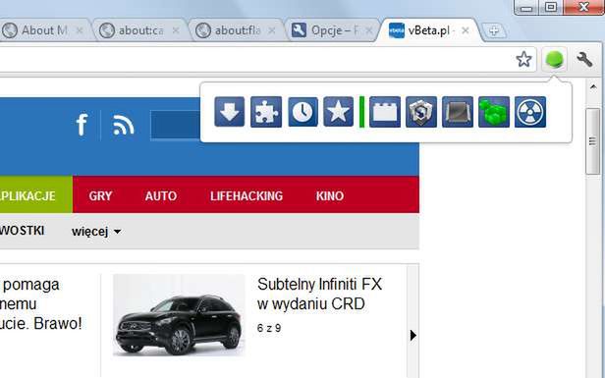This screenshot has width=605, height=378.
Task: Close the About M tab
Action: coord(80,30)
